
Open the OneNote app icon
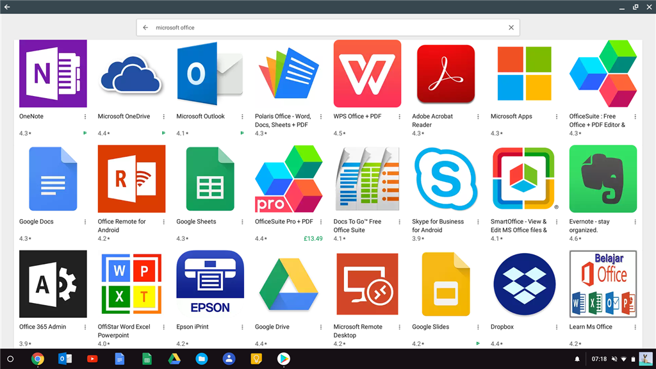[x=53, y=74]
